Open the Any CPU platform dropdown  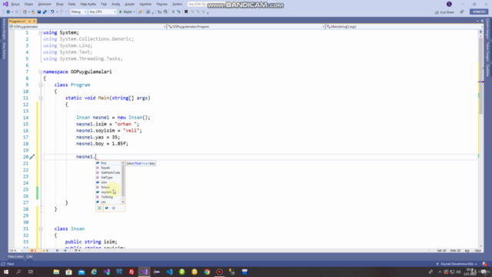(102, 12)
